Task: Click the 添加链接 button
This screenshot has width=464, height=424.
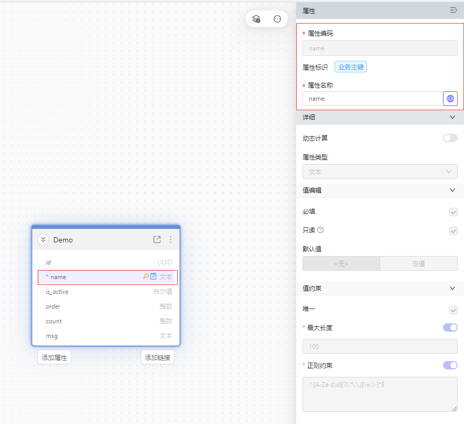Action: 157,357
